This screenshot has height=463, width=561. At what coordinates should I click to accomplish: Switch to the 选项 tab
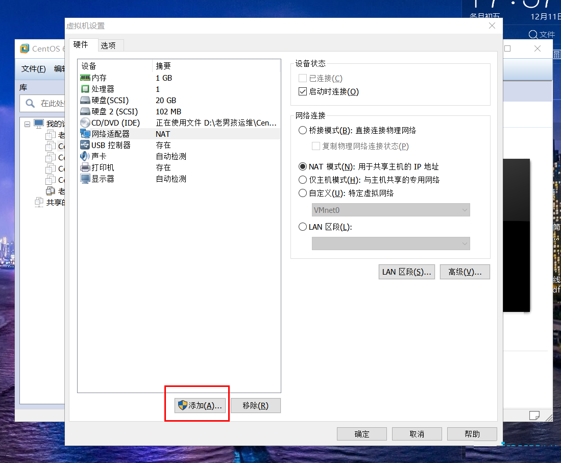point(108,45)
